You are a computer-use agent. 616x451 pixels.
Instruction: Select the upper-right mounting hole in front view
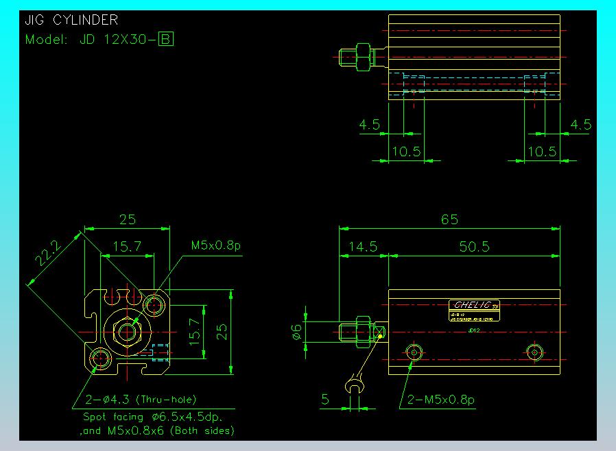(154, 305)
